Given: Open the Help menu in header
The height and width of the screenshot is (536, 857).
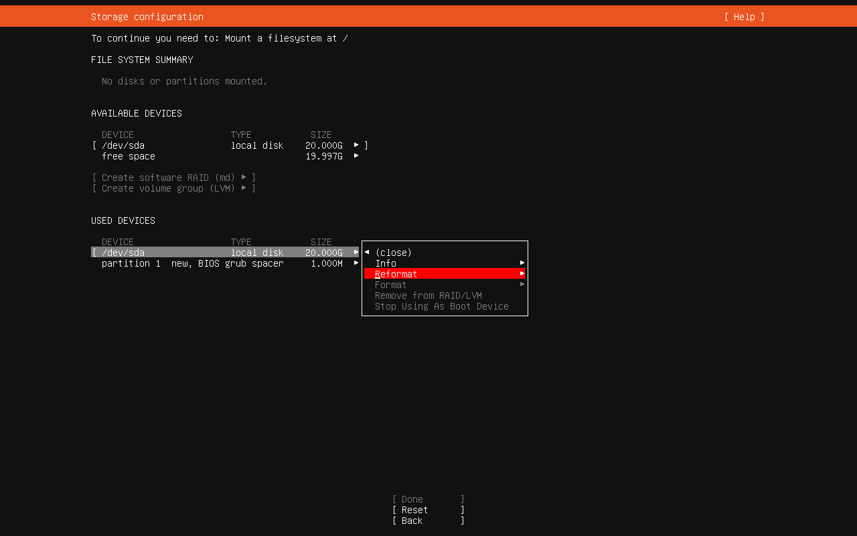Looking at the screenshot, I should pos(744,17).
